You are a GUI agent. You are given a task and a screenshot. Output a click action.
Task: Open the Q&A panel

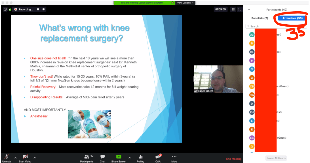click(x=158, y=157)
